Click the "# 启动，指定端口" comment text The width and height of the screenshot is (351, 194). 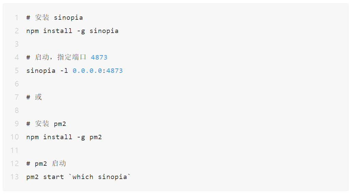pyautogui.click(x=57, y=57)
